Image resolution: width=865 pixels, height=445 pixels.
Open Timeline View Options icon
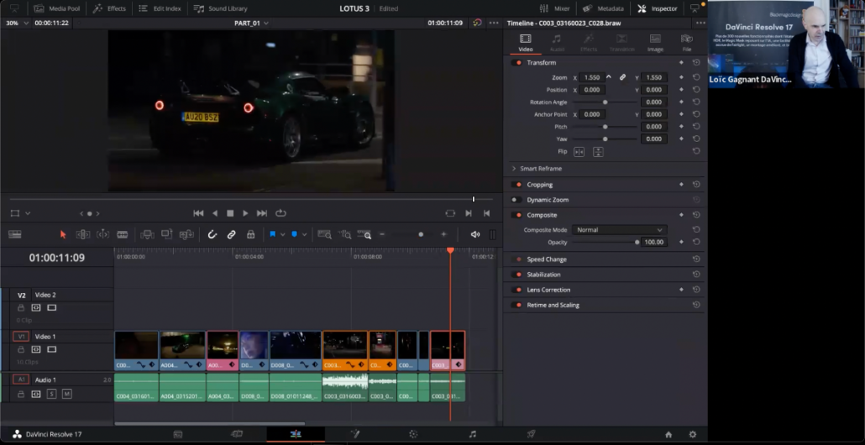coord(15,234)
